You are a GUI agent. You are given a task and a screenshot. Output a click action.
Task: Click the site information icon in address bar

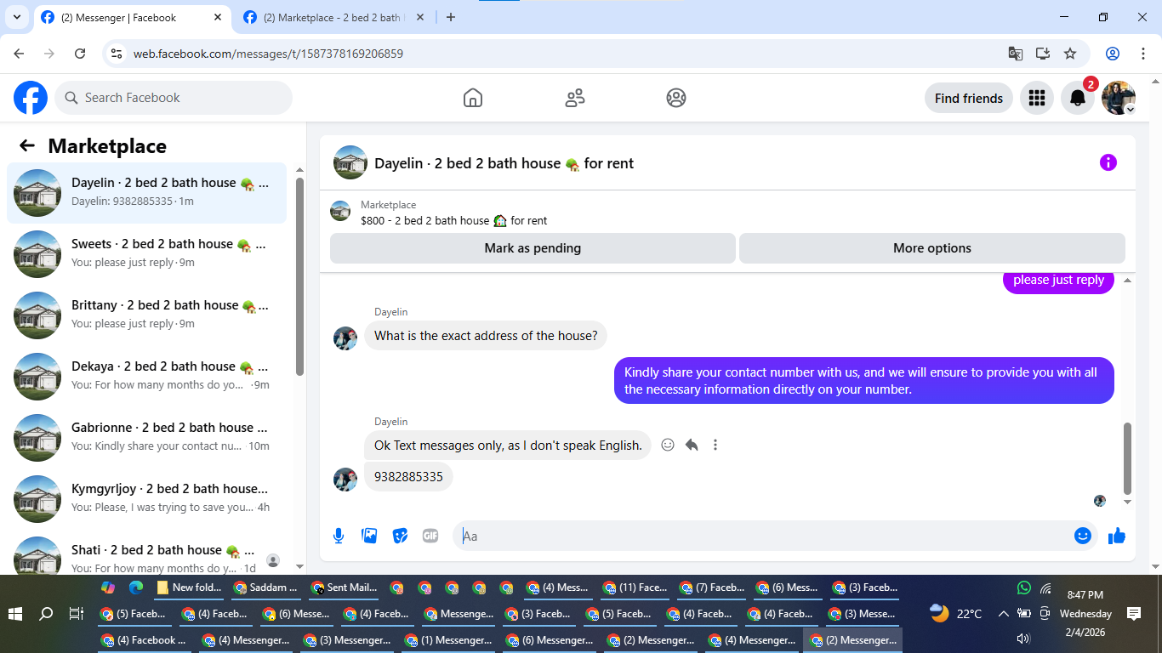point(117,54)
